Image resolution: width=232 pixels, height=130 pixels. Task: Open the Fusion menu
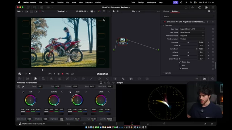click(98, 3)
